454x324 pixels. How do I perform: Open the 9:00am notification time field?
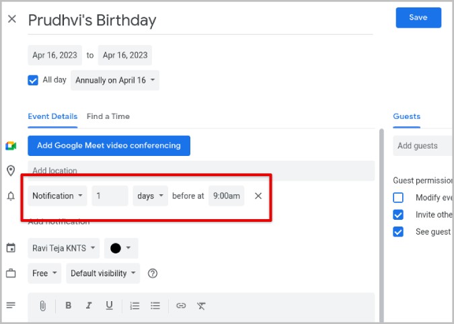[x=227, y=196]
